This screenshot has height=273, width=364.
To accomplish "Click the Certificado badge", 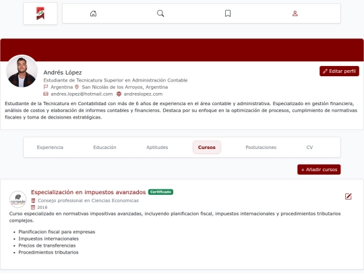I will tap(160, 192).
